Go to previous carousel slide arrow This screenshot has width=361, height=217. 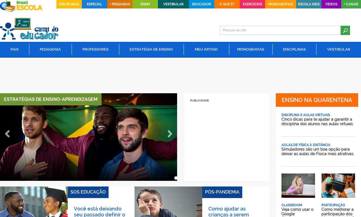7,134
